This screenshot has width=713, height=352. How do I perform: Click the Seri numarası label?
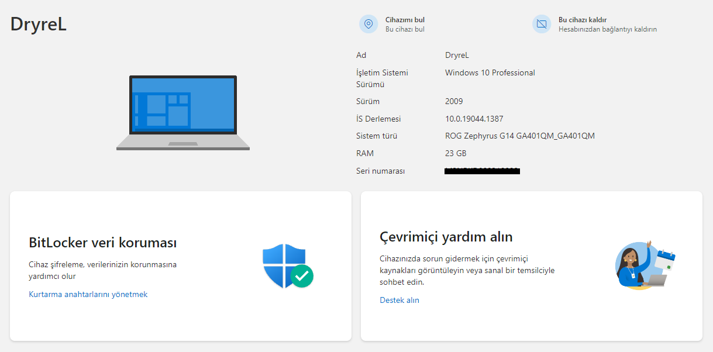[380, 171]
